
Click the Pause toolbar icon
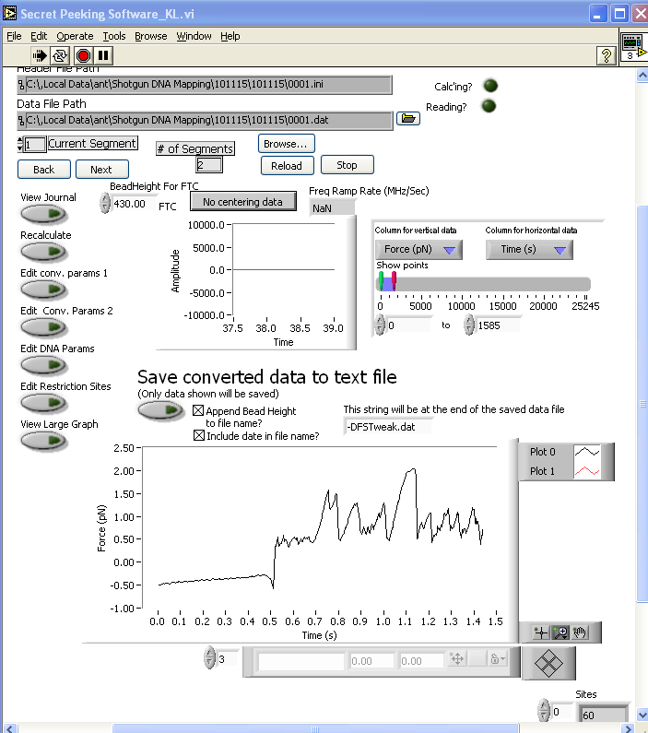(x=103, y=56)
